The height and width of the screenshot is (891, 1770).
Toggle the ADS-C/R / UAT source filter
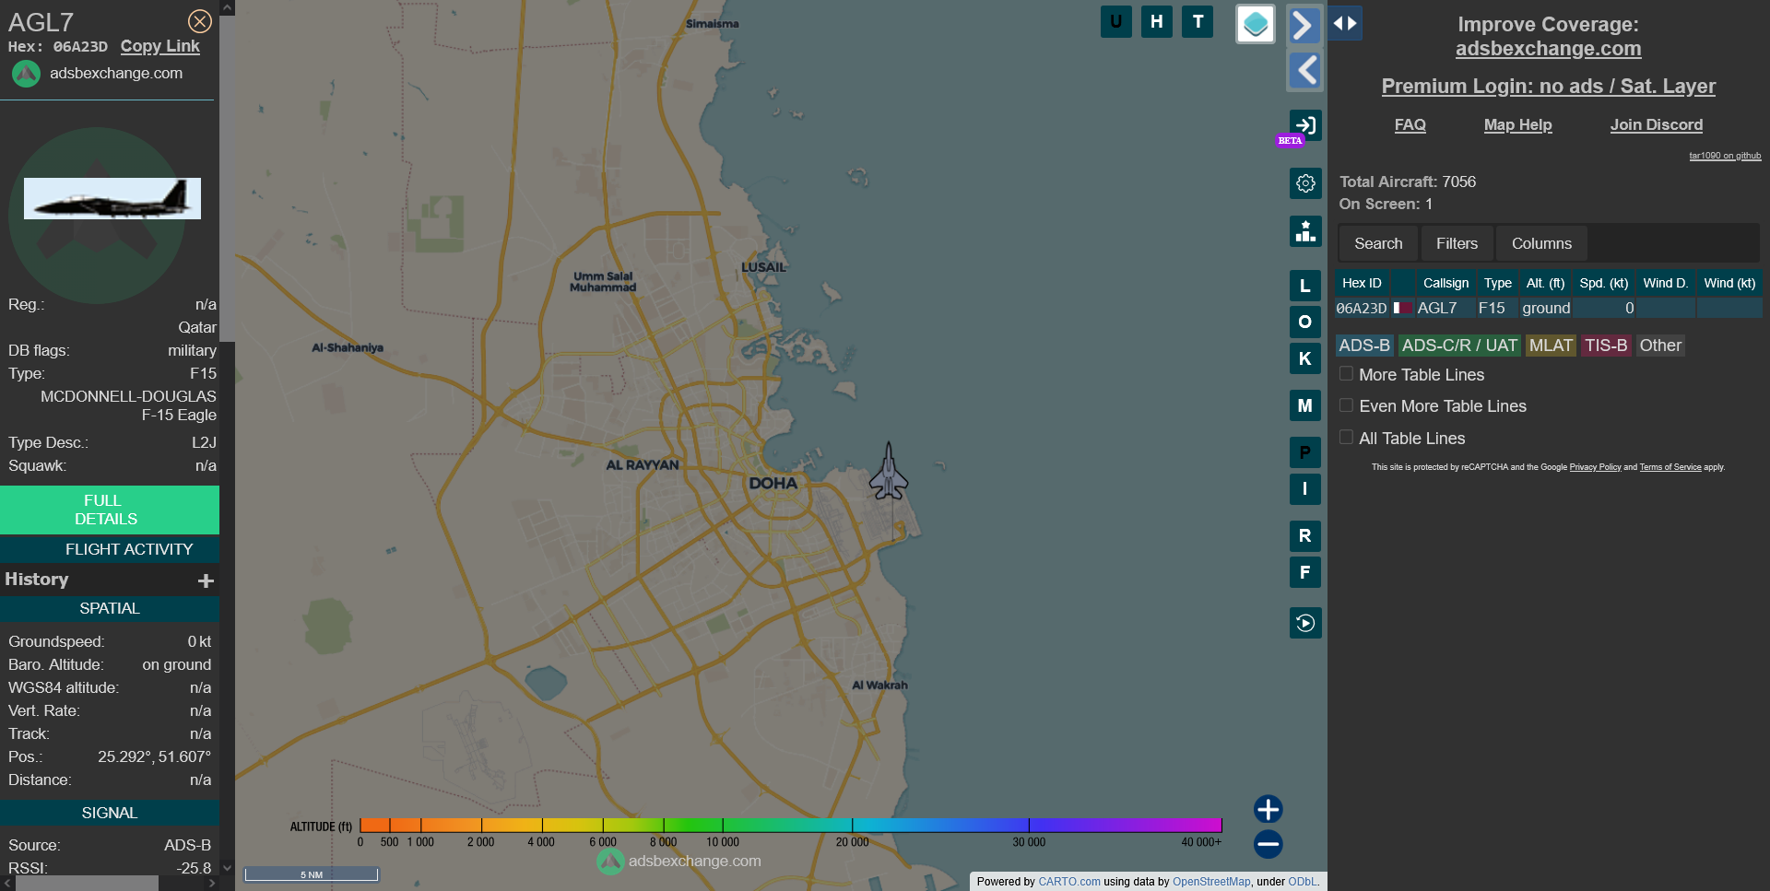[1459, 346]
